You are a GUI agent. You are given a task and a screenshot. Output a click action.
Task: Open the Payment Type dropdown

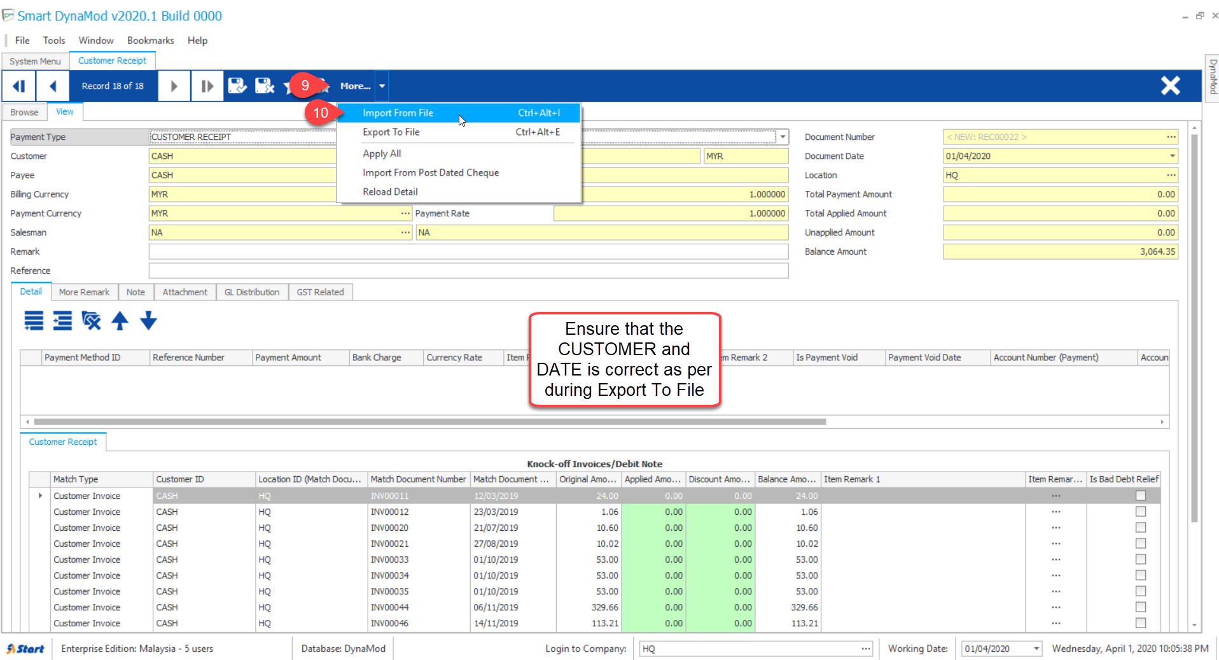[783, 137]
